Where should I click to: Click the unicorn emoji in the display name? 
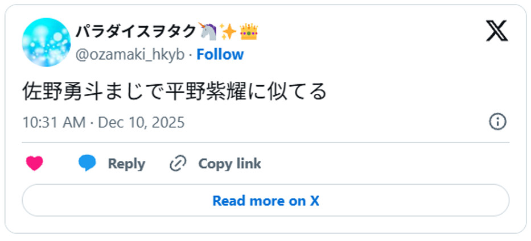[x=207, y=31]
